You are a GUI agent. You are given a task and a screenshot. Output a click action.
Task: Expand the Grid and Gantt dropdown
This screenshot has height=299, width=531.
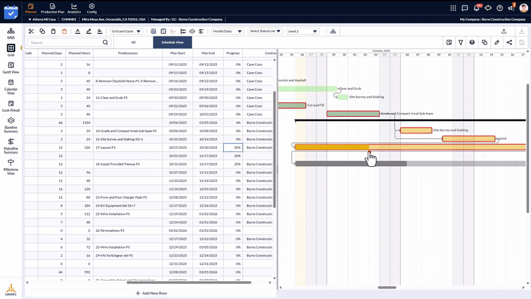point(125,31)
